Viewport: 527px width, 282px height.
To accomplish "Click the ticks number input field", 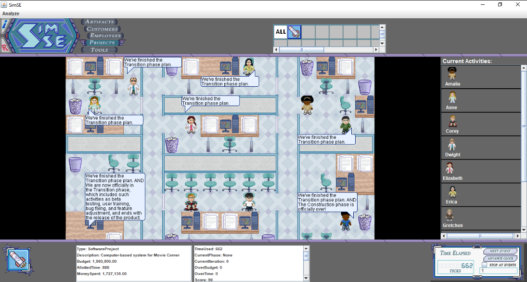I will click(x=498, y=271).
